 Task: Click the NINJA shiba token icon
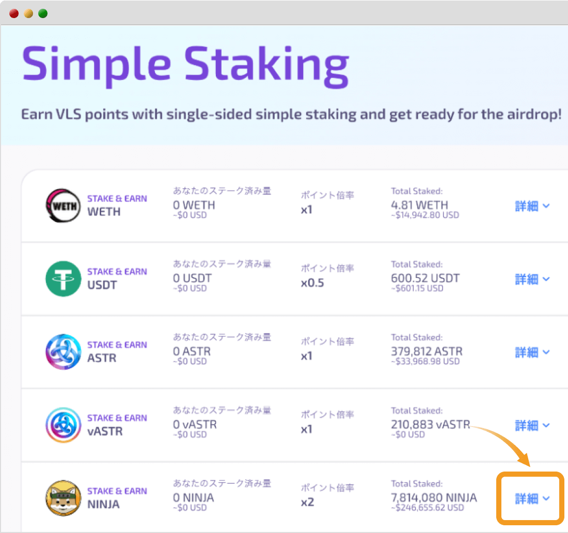click(x=64, y=498)
